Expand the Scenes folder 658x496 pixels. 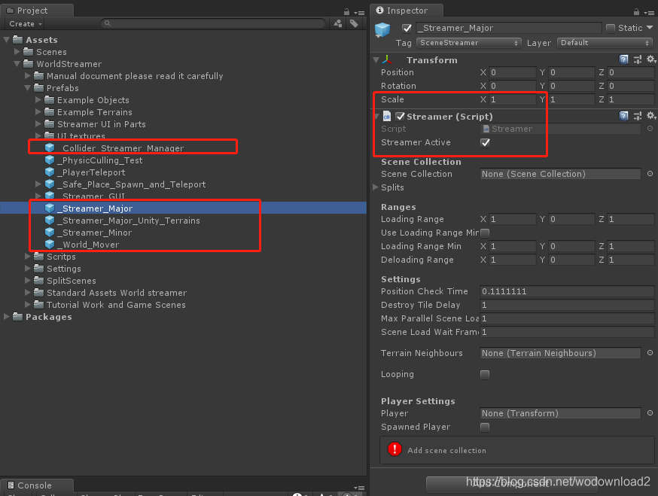point(17,52)
